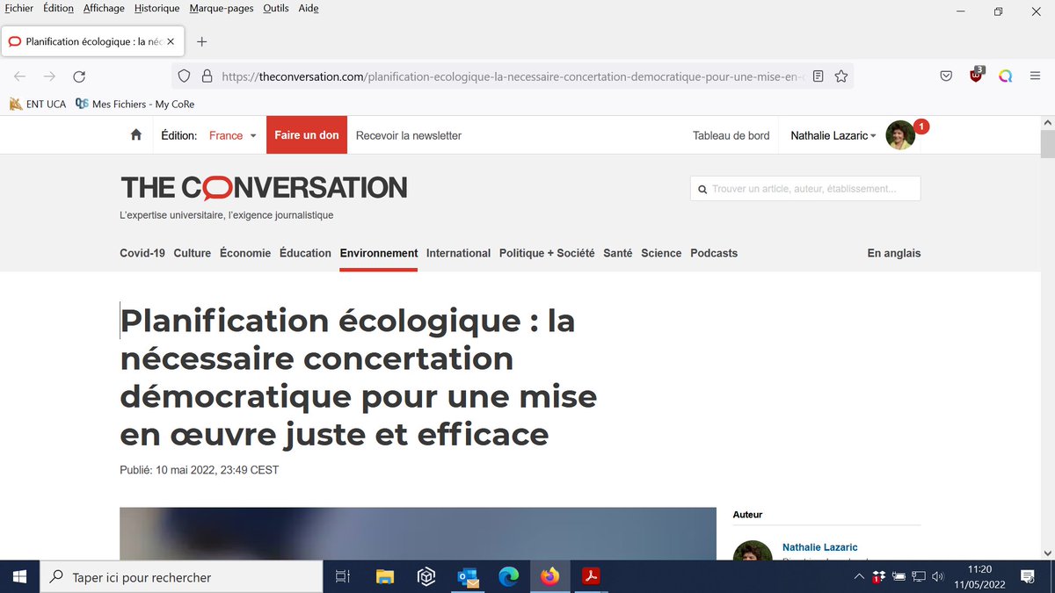Image resolution: width=1055 pixels, height=593 pixels.
Task: Open the ENT UCA bookmark
Action: [38, 104]
